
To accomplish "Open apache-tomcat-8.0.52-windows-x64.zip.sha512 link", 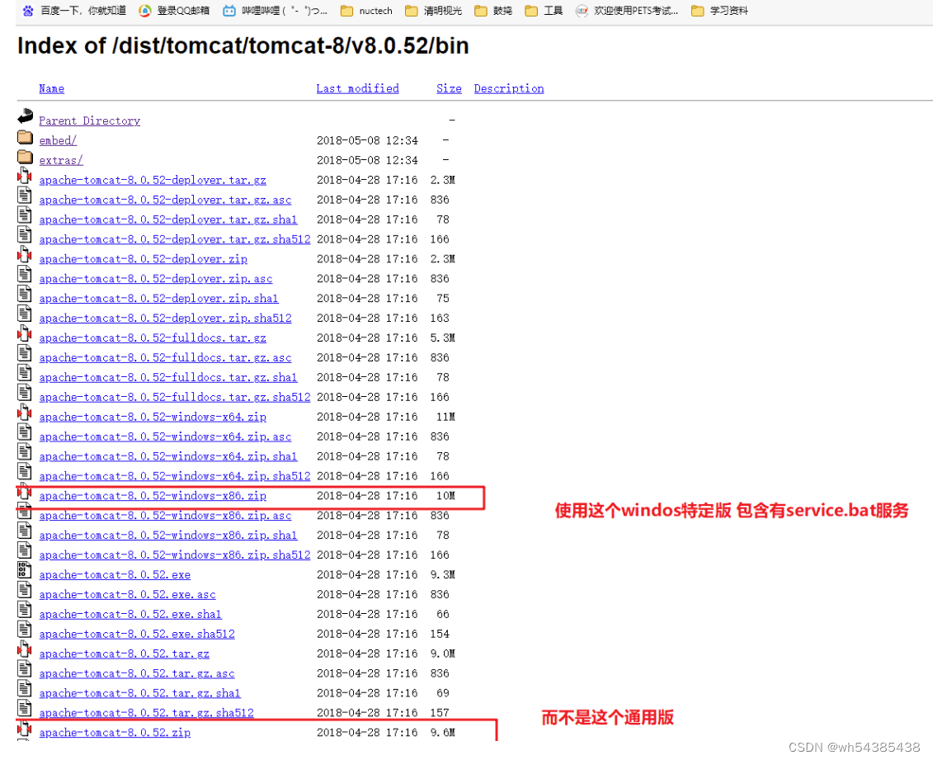I will [175, 476].
